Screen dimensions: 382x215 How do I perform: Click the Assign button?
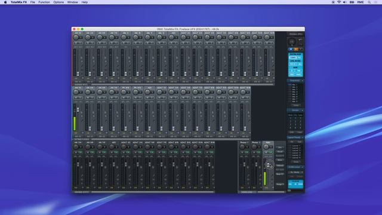tap(280, 185)
